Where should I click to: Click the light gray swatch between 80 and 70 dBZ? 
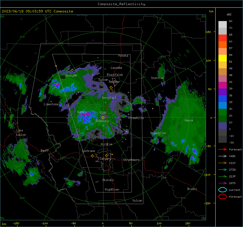click(222, 25)
